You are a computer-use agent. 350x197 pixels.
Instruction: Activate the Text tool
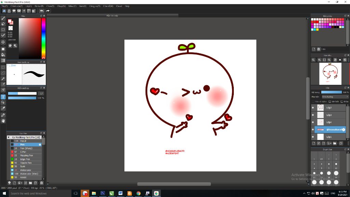coord(3,97)
